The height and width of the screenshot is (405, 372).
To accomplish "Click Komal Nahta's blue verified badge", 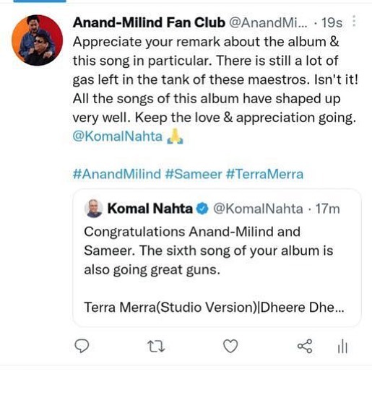I will [x=203, y=209].
